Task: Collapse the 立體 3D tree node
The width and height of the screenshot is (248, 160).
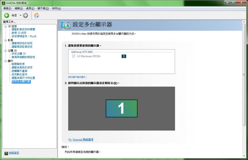Action: coord(6,51)
